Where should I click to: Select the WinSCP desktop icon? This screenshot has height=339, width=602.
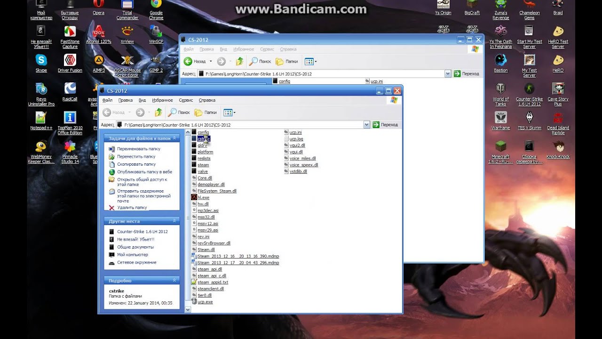(x=156, y=34)
